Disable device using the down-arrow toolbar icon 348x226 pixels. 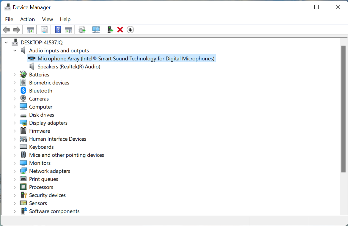[130, 29]
